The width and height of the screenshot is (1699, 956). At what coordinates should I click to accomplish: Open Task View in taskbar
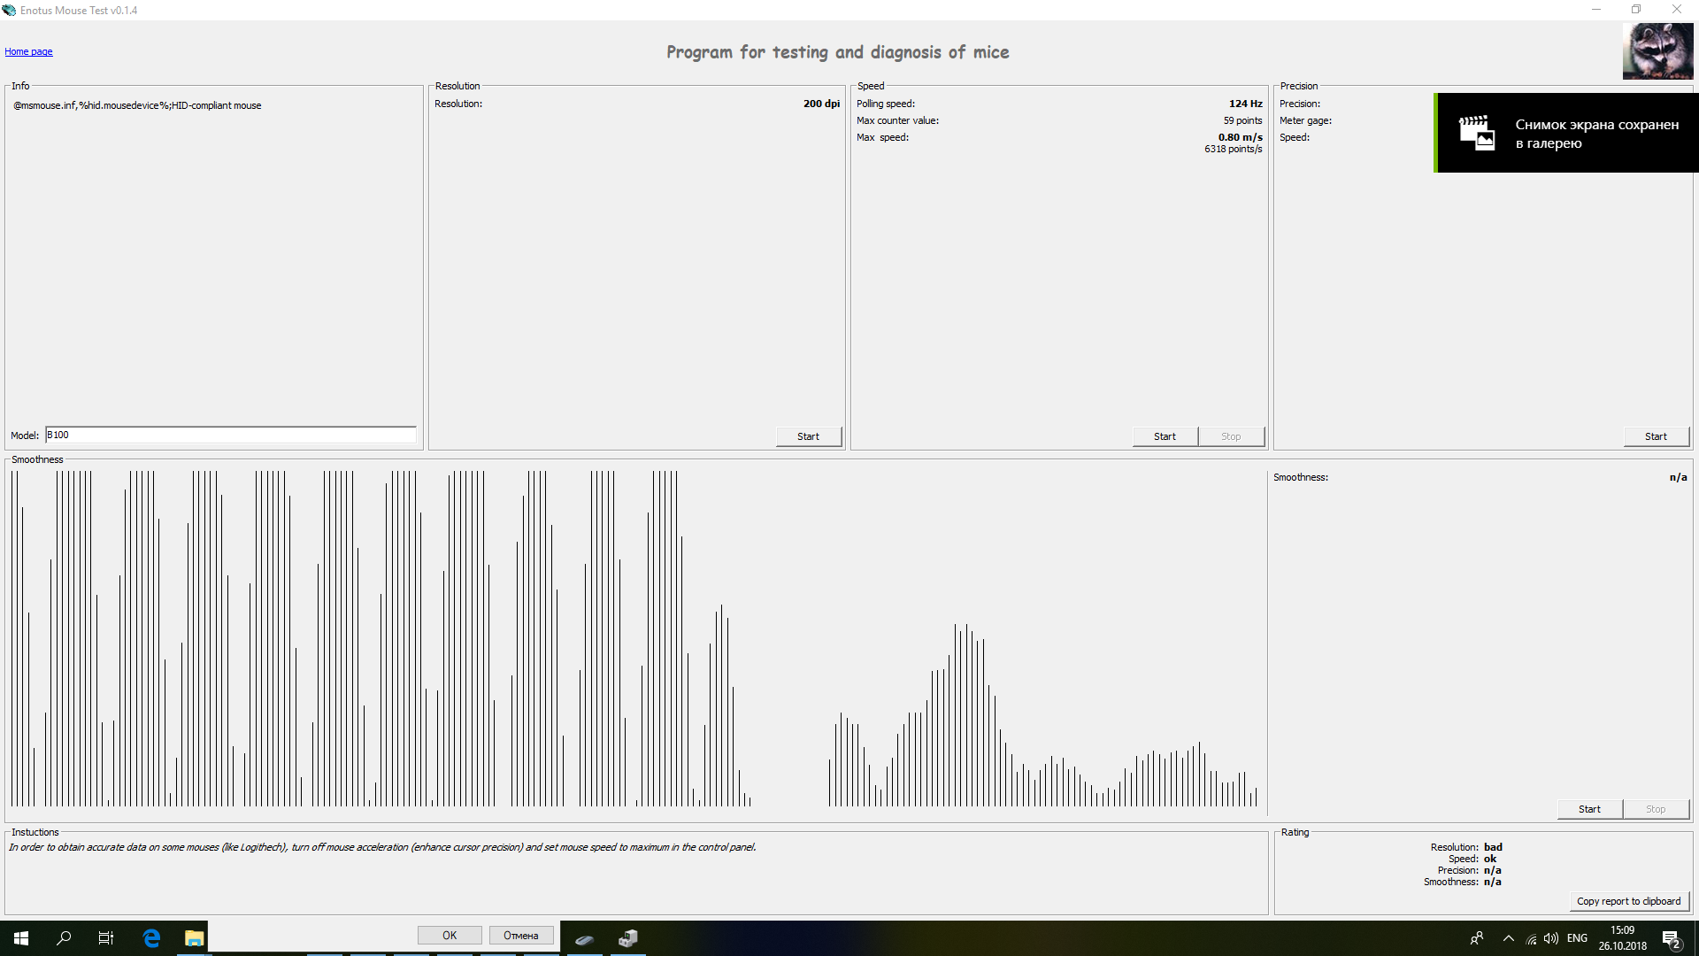click(x=106, y=937)
